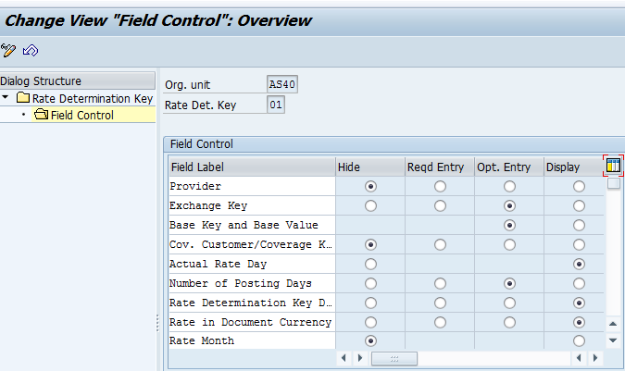The height and width of the screenshot is (371, 625).
Task: Click the horizontal scrollbar thumb
Action: pyautogui.click(x=394, y=358)
